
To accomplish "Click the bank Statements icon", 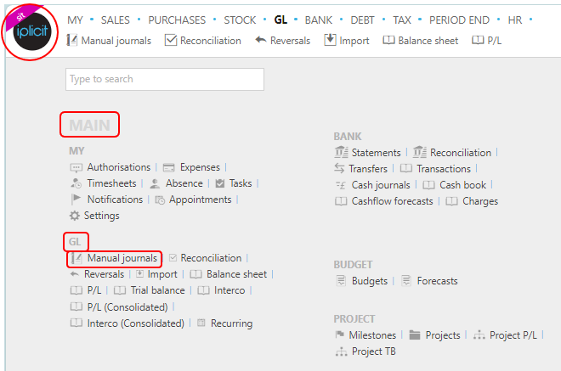I will pos(341,152).
